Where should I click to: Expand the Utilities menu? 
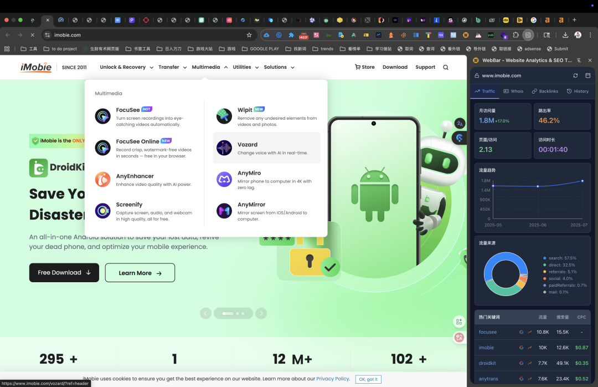pyautogui.click(x=246, y=67)
